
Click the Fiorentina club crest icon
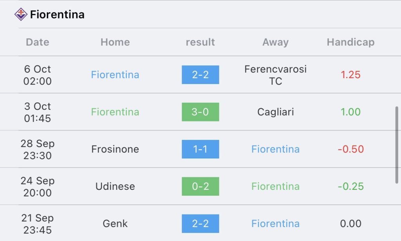[21, 14]
